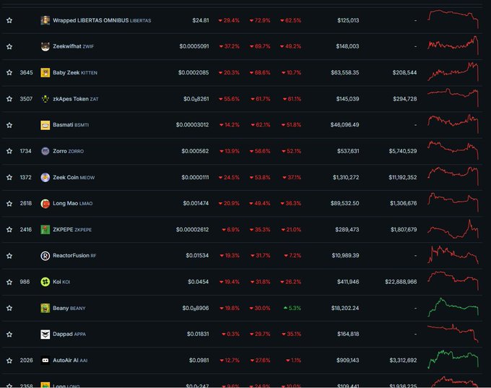This screenshot has height=388, width=491.
Task: Go to Beany BEANY page
Action: point(69,308)
